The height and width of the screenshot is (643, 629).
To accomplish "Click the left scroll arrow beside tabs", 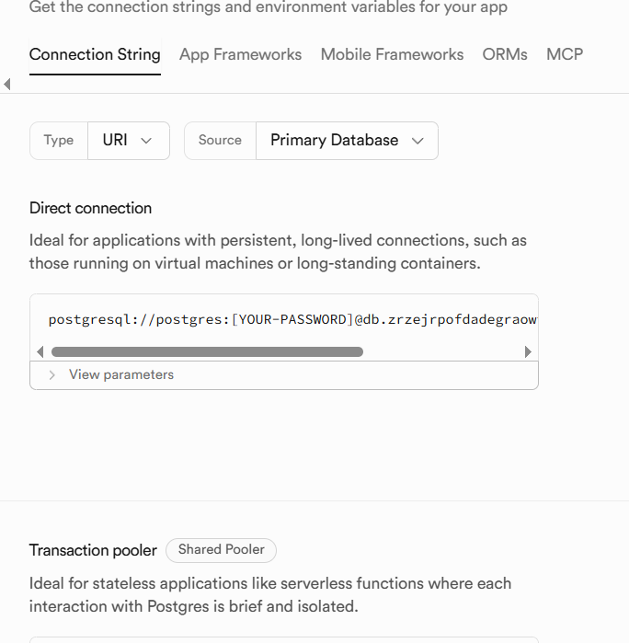I will point(7,85).
